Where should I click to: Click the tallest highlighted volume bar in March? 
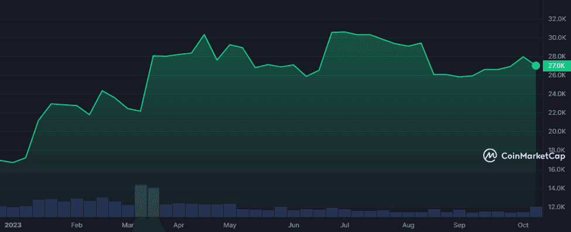point(141,201)
